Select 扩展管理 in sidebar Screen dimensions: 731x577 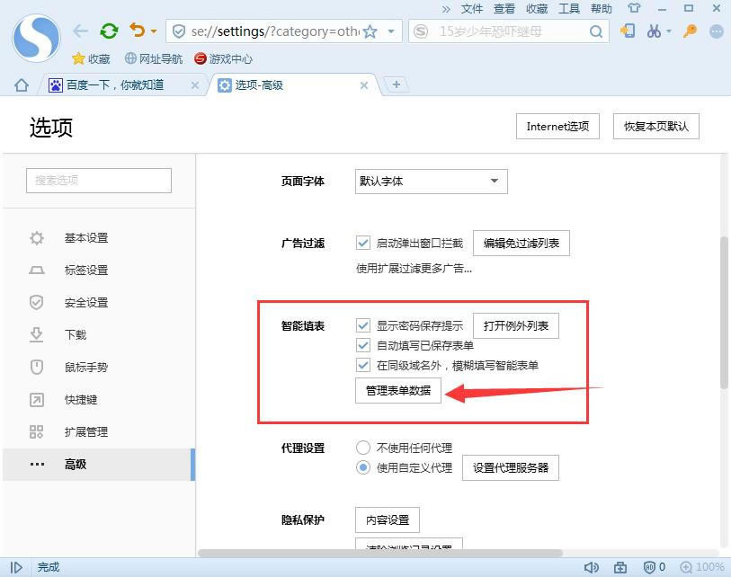click(x=99, y=431)
